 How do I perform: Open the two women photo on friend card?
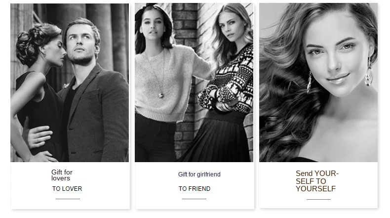point(194,83)
